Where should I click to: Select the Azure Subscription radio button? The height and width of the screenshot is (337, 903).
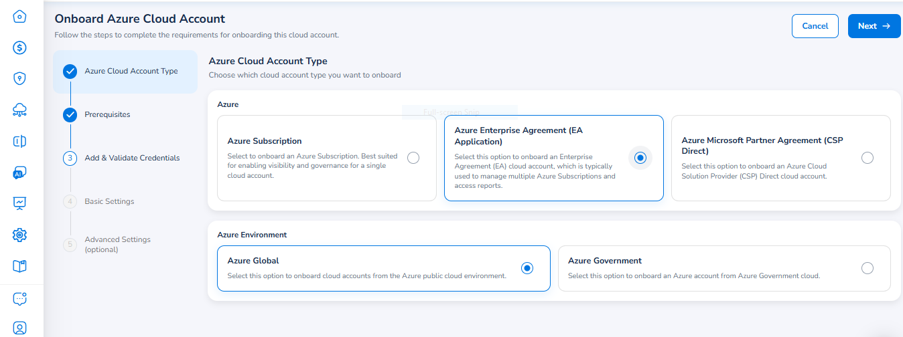point(413,158)
